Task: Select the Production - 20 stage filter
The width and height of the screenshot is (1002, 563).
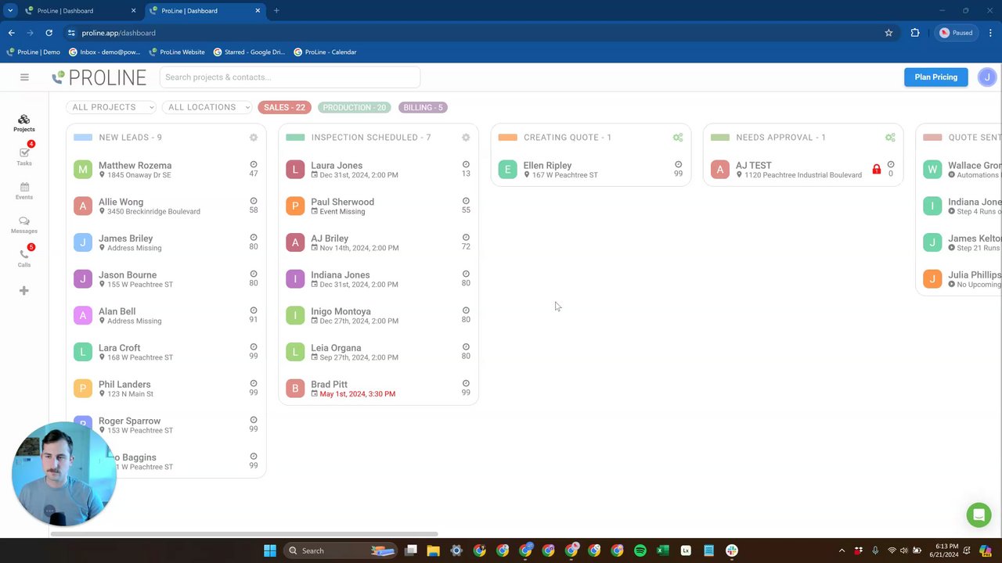Action: click(355, 107)
